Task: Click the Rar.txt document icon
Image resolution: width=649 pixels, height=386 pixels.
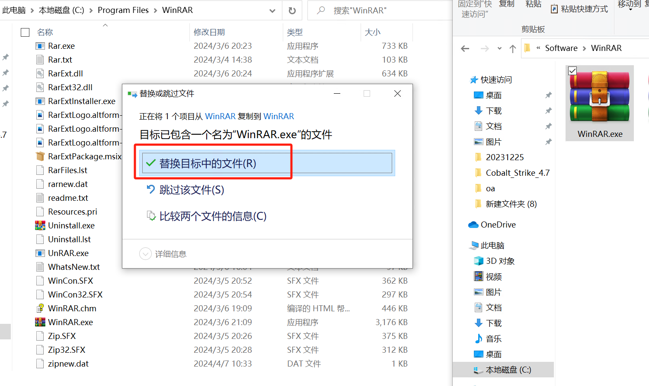Action: point(40,60)
